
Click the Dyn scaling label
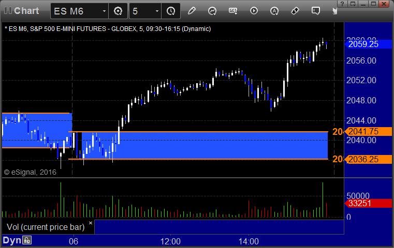(x=12, y=240)
